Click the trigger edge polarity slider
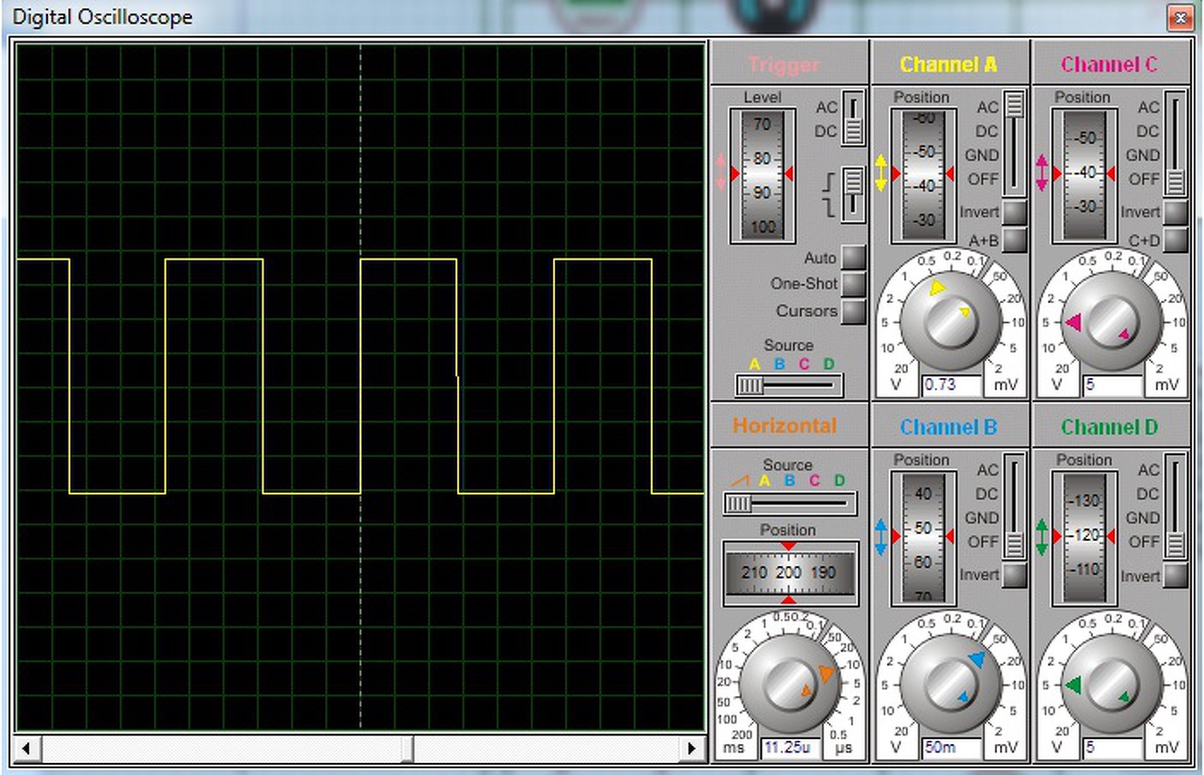This screenshot has width=1204, height=775. tap(853, 195)
